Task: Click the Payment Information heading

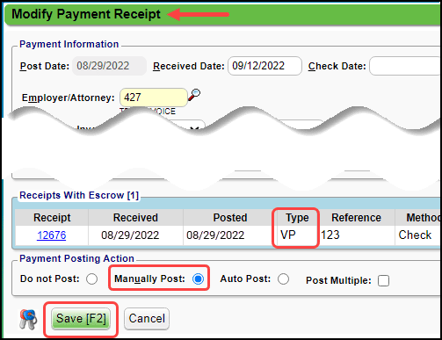Action: [x=69, y=44]
